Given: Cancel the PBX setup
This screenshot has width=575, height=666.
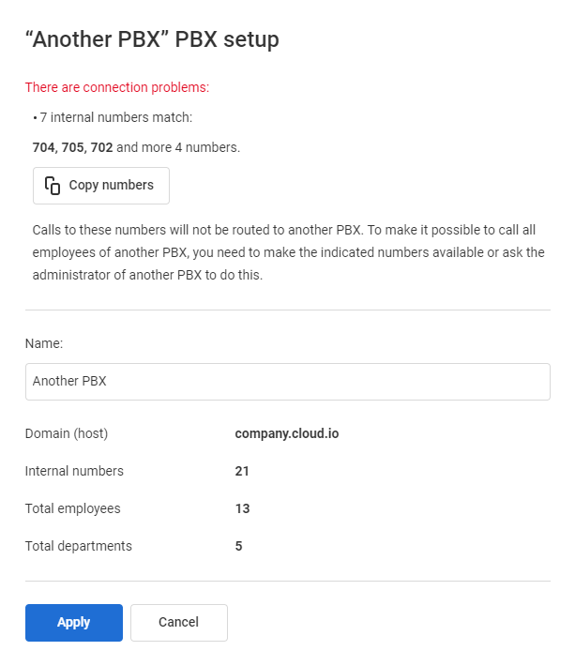Looking at the screenshot, I should point(178,622).
